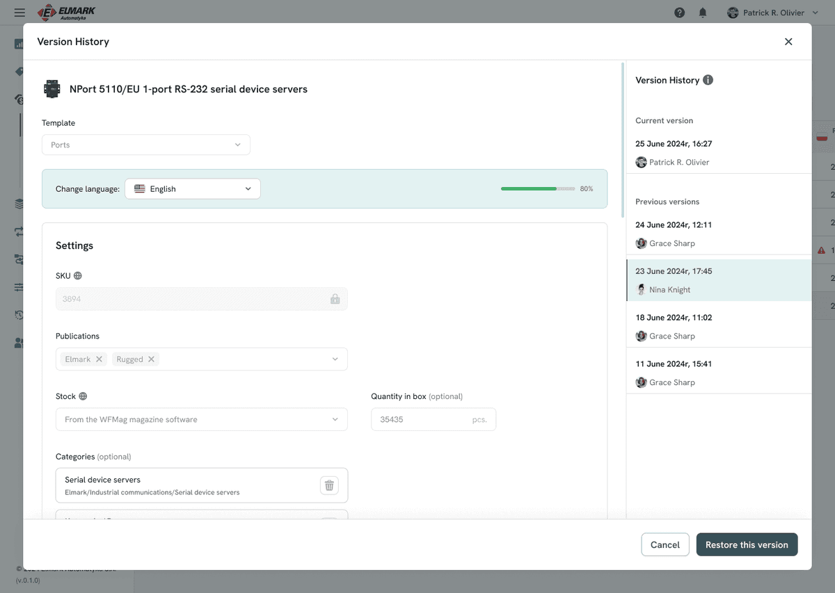This screenshot has width=835, height=593.
Task: Click the 80% translation progress bar
Action: coord(538,188)
